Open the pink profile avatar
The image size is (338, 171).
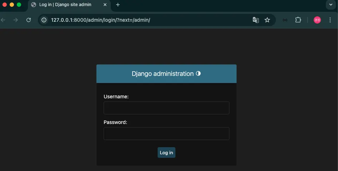click(317, 20)
